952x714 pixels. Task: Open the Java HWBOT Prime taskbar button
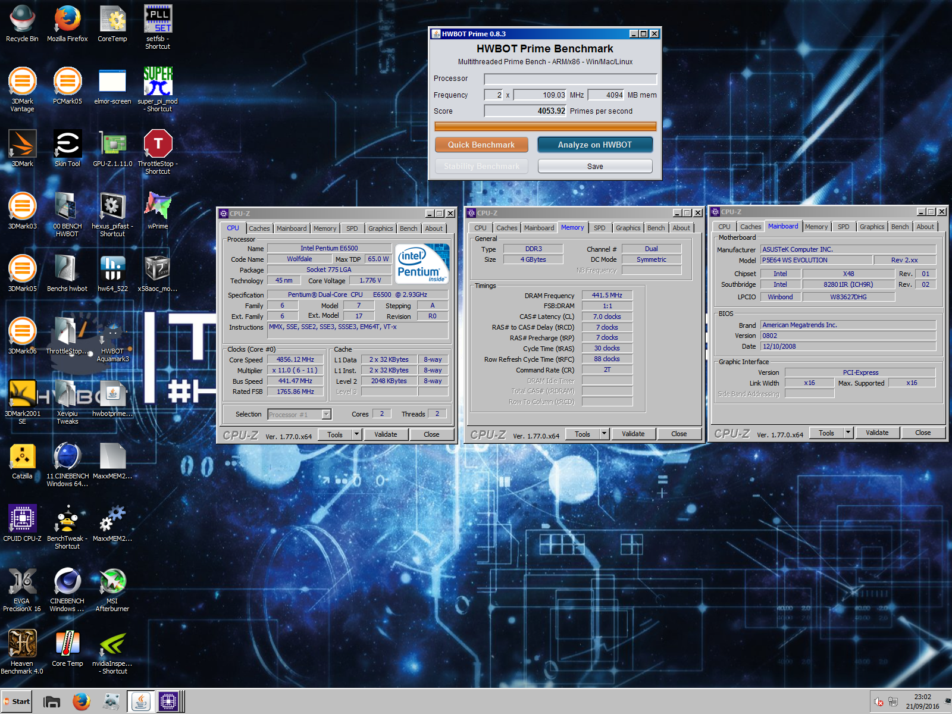(x=140, y=702)
